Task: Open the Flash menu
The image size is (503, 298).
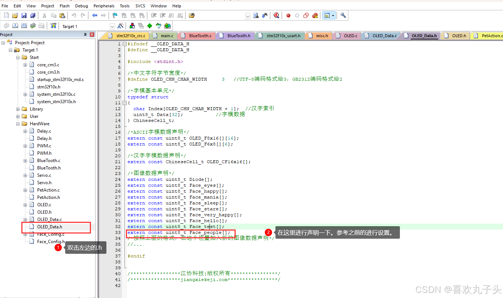Action: tap(64, 6)
